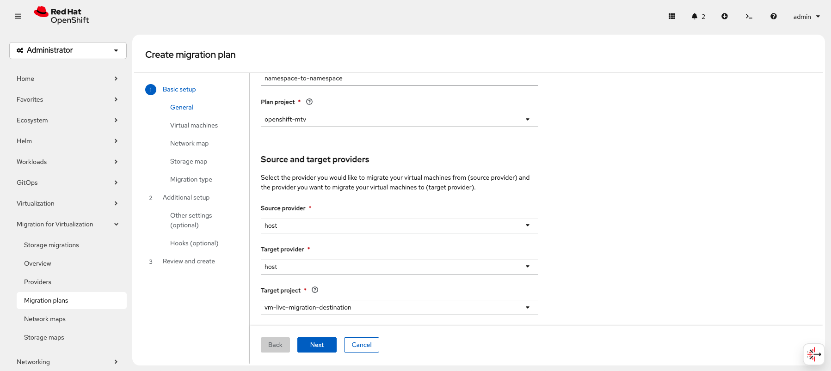Open the Administrator perspective switcher
The image size is (831, 371).
pyautogui.click(x=68, y=50)
